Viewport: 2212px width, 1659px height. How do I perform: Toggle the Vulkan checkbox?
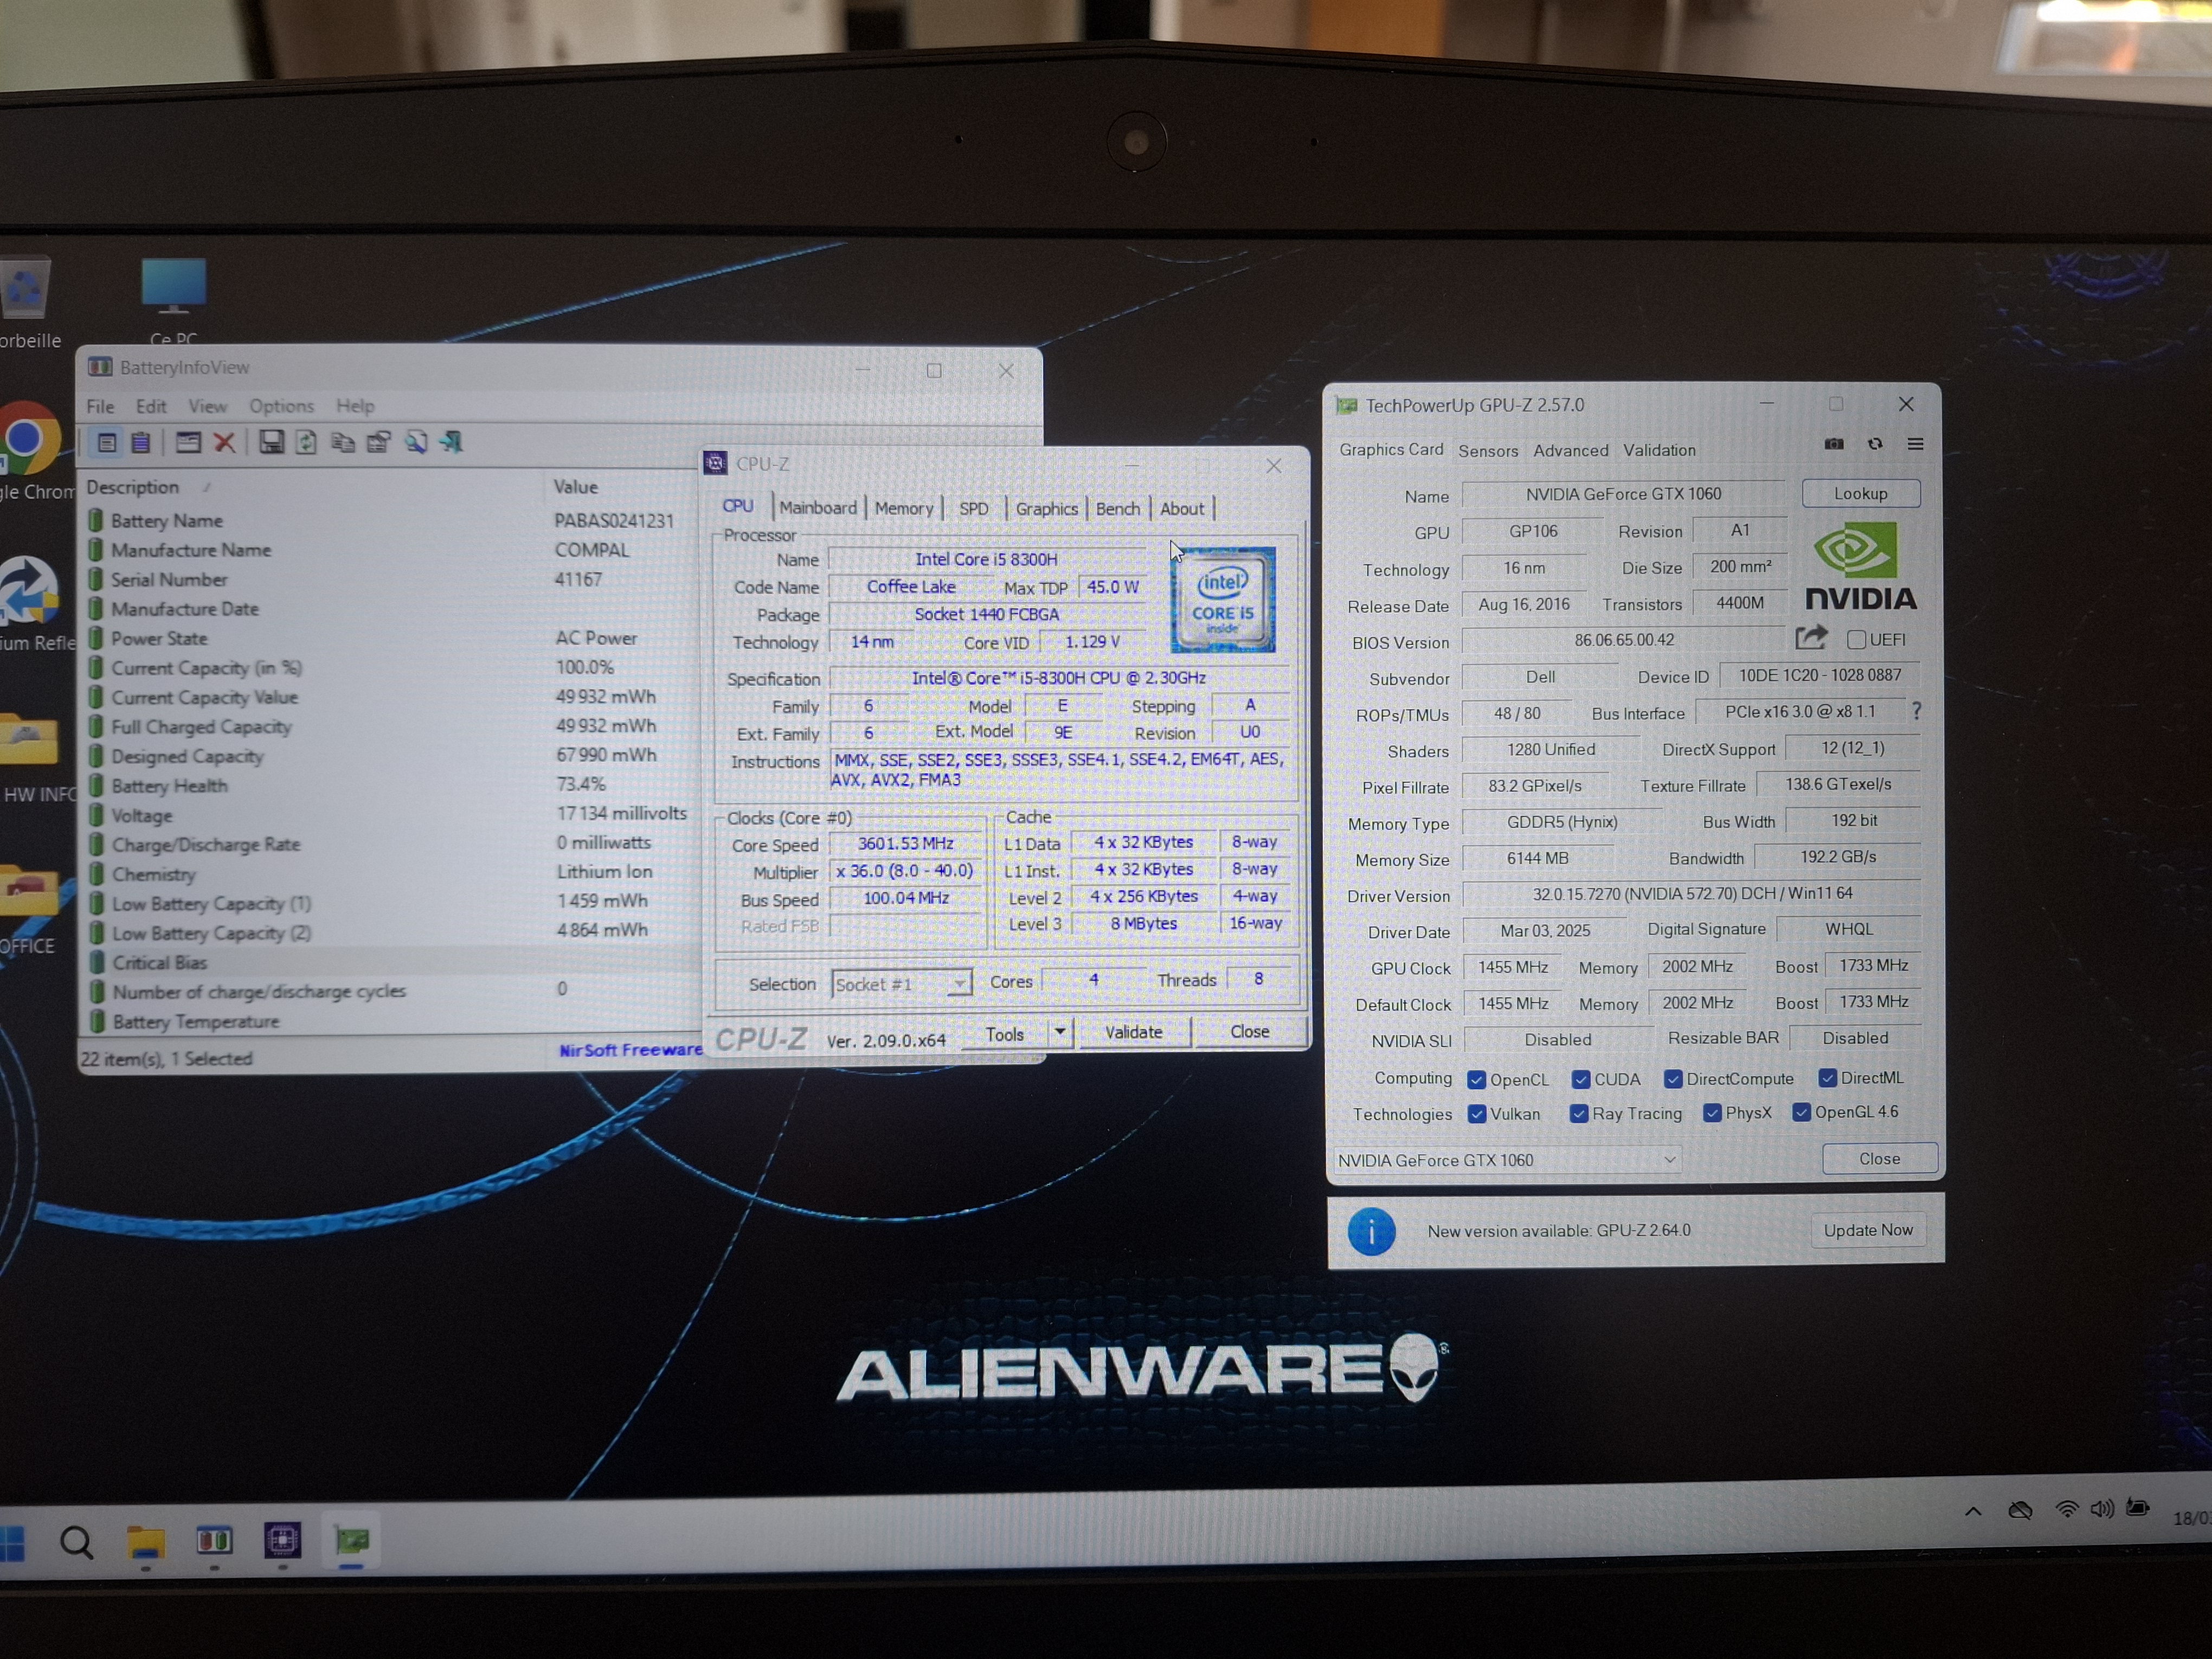coord(1476,1114)
